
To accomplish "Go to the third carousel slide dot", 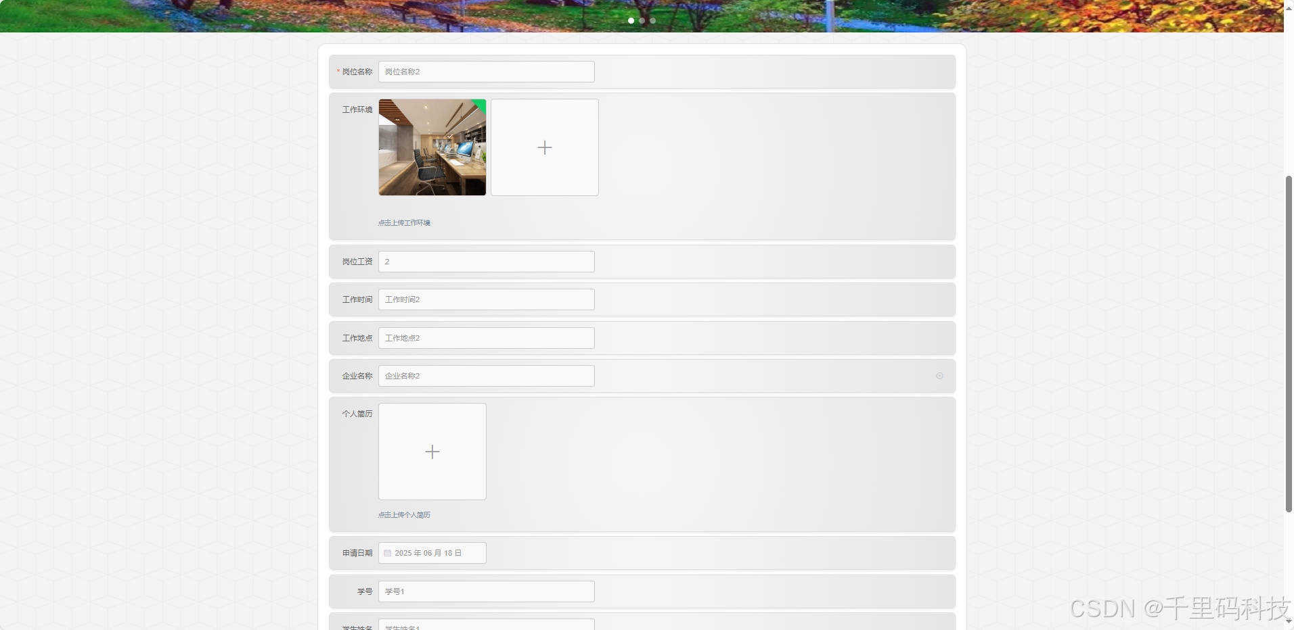I will click(652, 20).
